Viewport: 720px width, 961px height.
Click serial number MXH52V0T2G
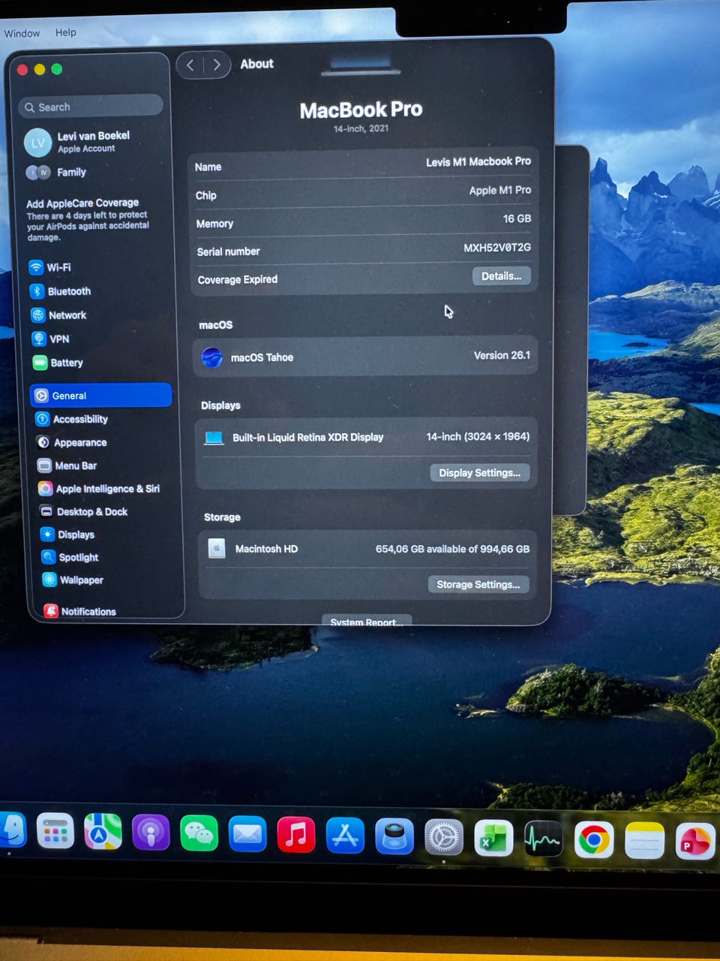click(x=497, y=247)
